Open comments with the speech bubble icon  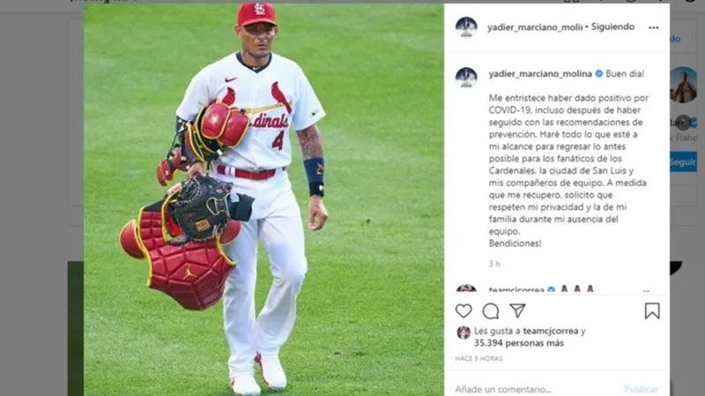tap(491, 311)
